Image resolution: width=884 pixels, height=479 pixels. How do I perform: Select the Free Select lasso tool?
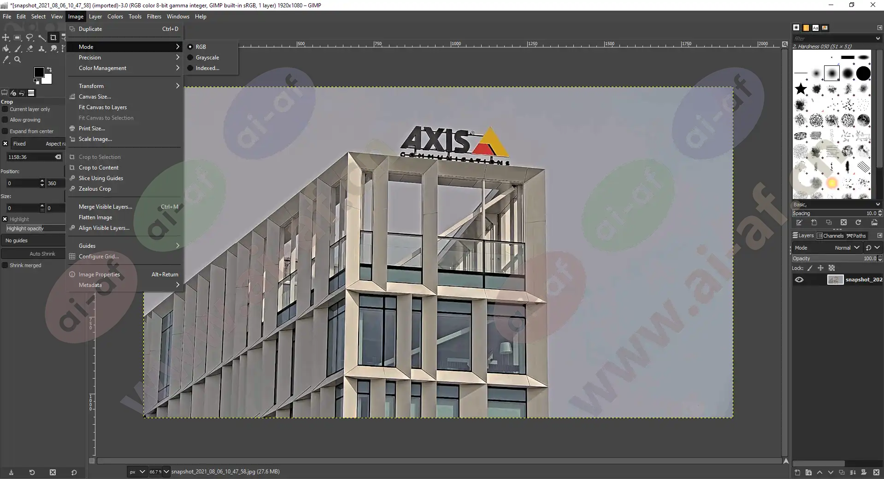click(29, 38)
